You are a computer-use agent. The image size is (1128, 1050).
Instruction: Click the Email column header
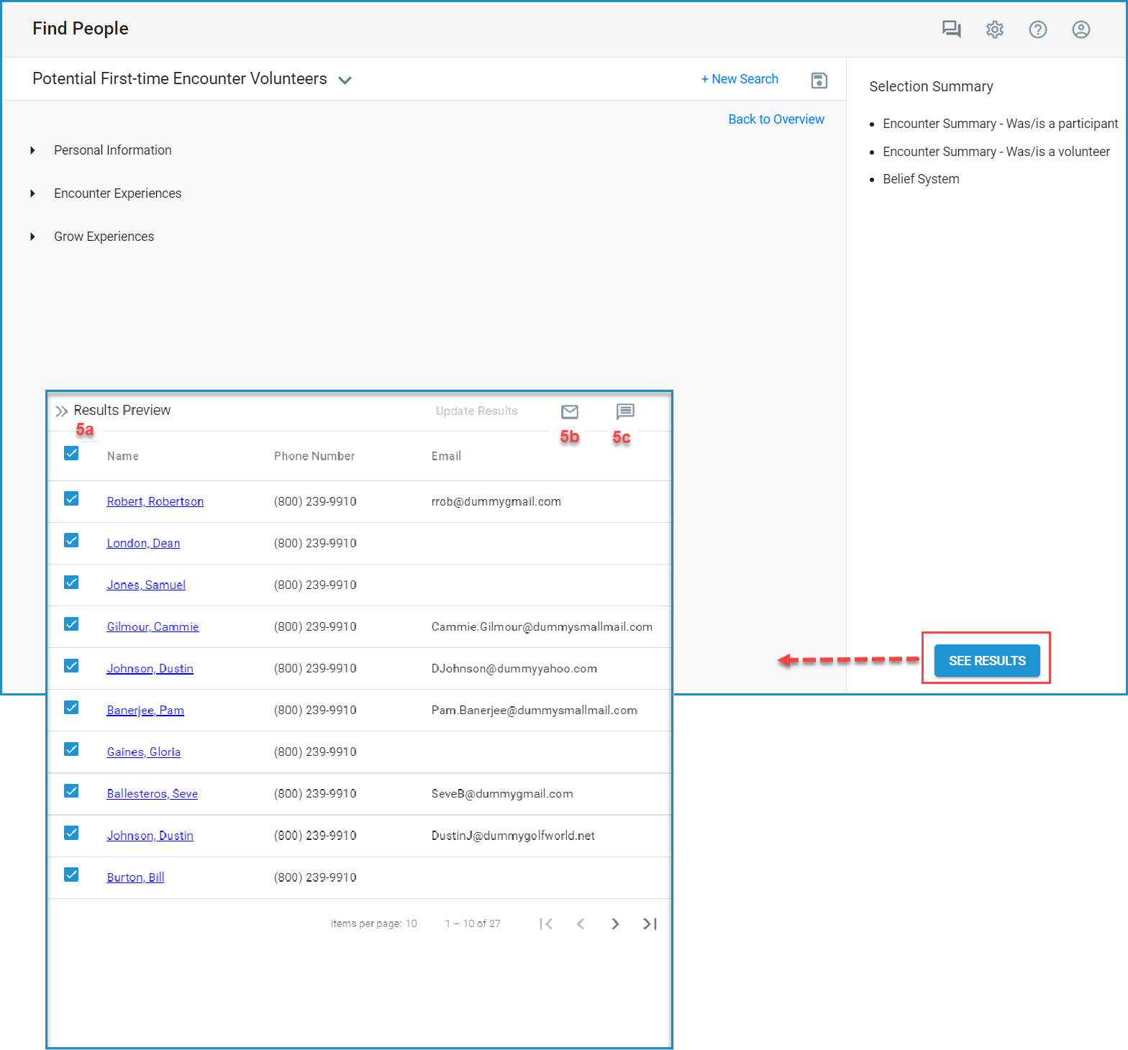(x=446, y=456)
